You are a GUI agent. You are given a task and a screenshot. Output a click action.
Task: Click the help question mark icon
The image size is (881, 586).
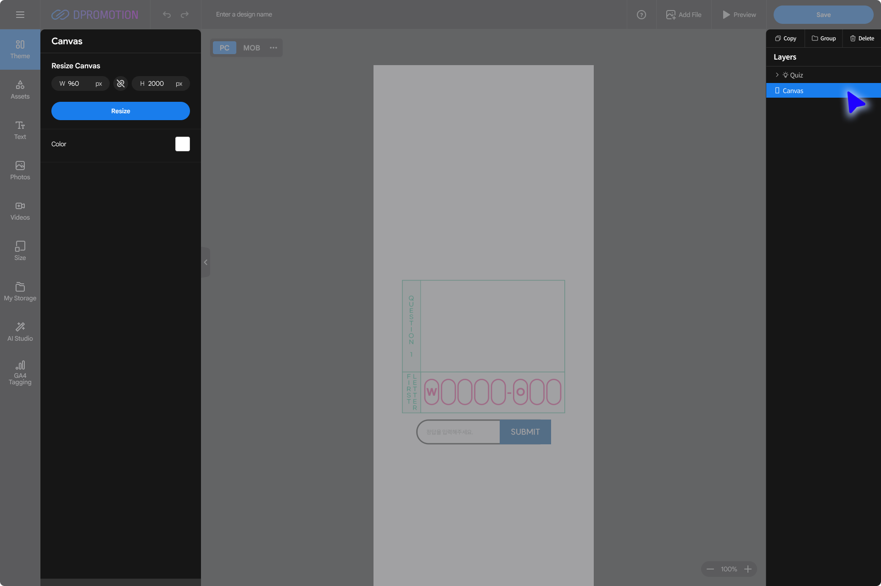[641, 15]
